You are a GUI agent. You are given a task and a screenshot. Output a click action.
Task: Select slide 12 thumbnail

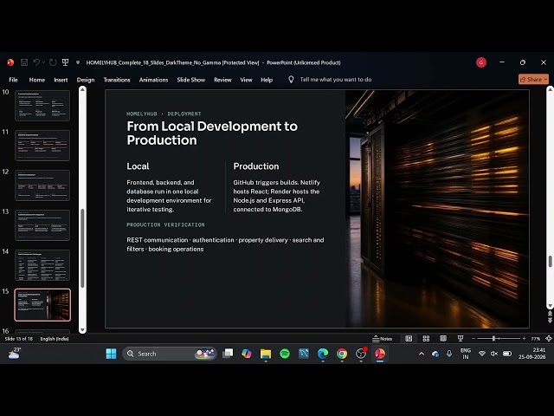(42, 185)
